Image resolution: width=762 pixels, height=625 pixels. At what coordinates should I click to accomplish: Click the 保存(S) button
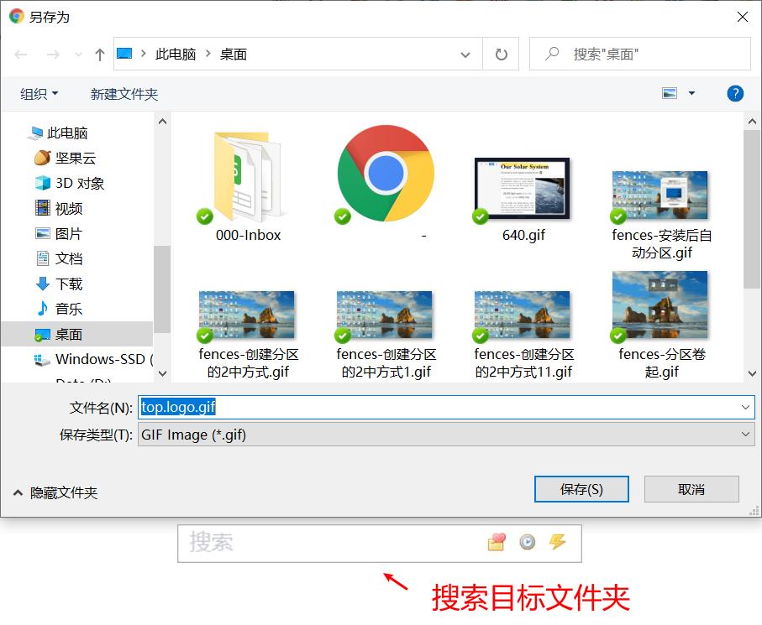click(x=581, y=488)
